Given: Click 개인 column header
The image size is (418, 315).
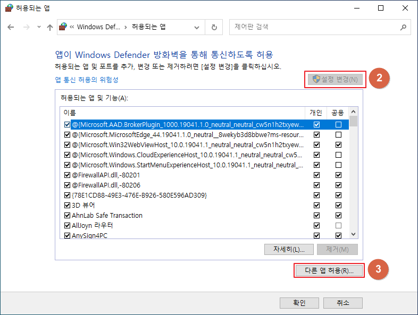Looking at the screenshot, I should [x=316, y=113].
